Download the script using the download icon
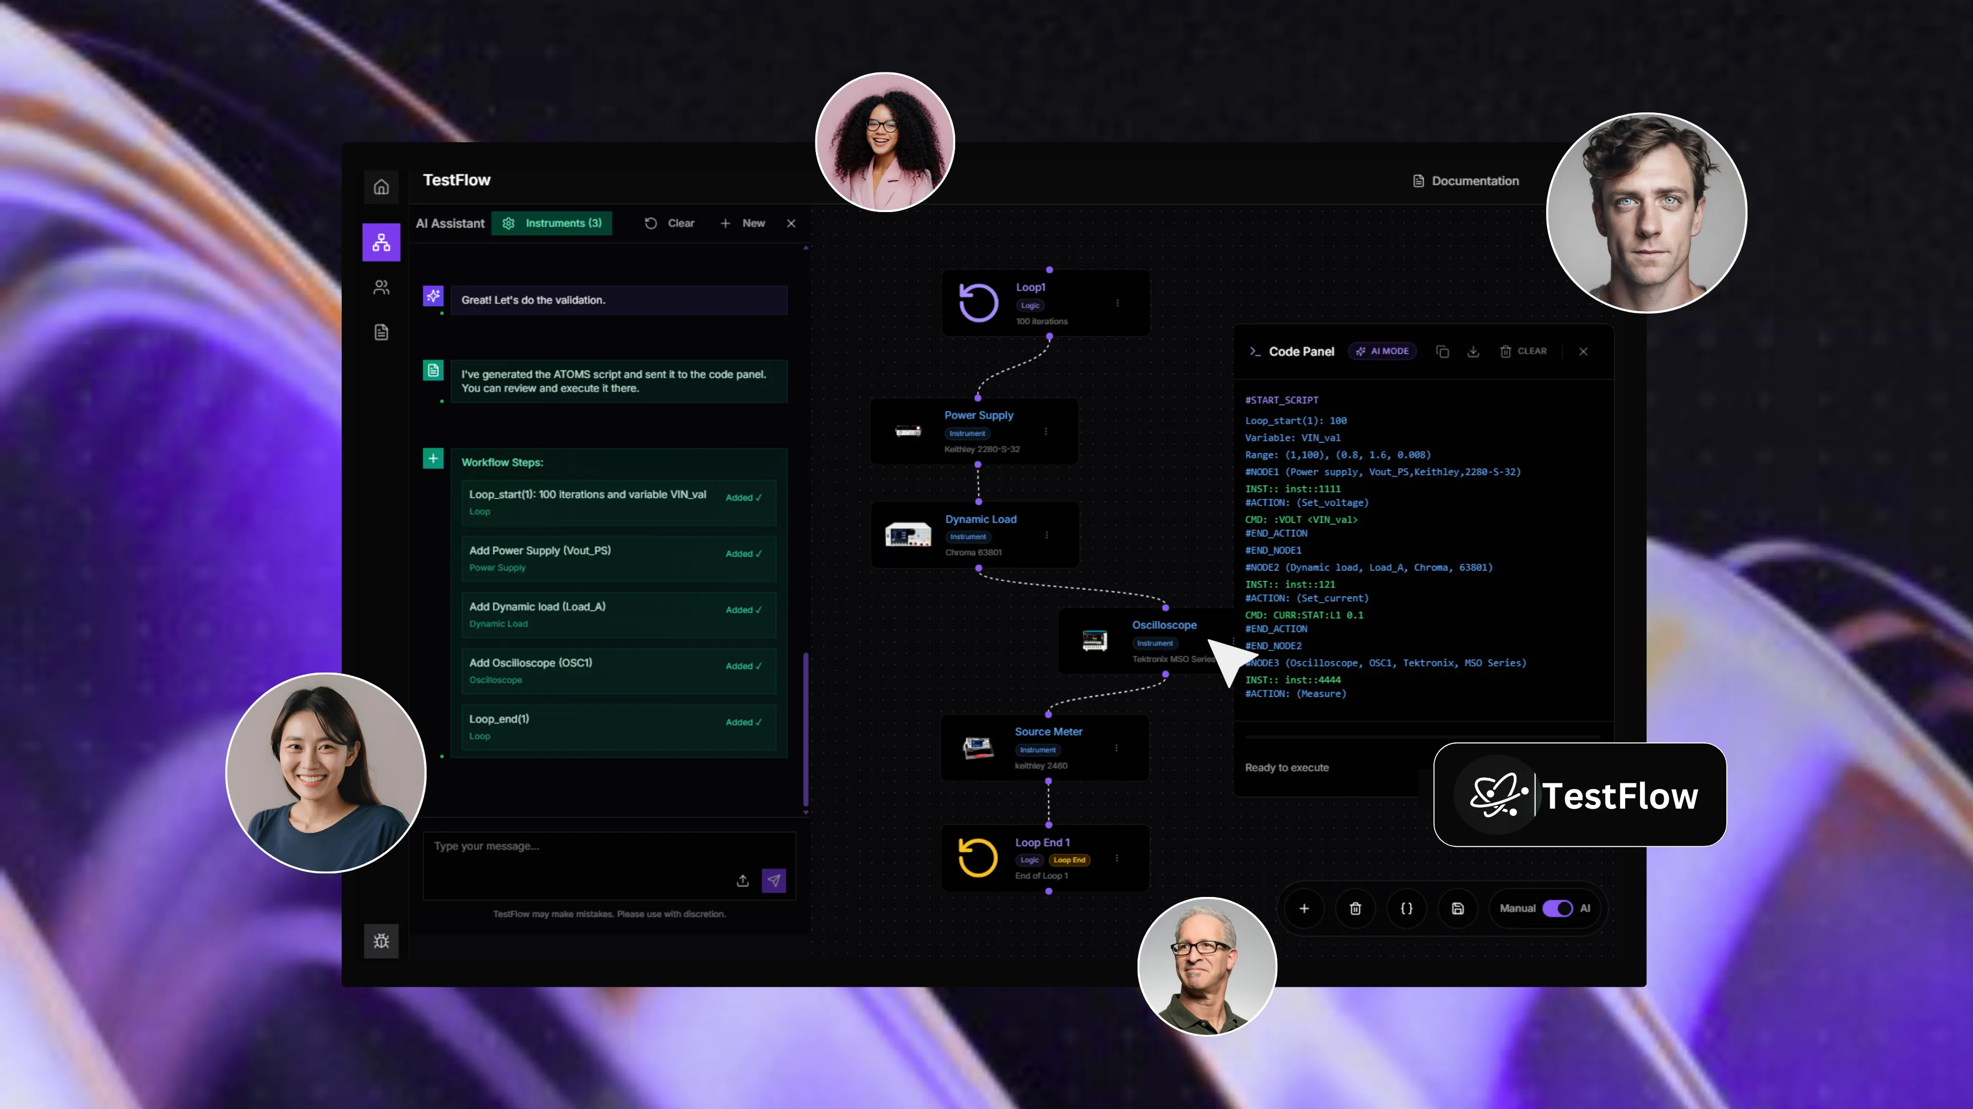 1474,351
